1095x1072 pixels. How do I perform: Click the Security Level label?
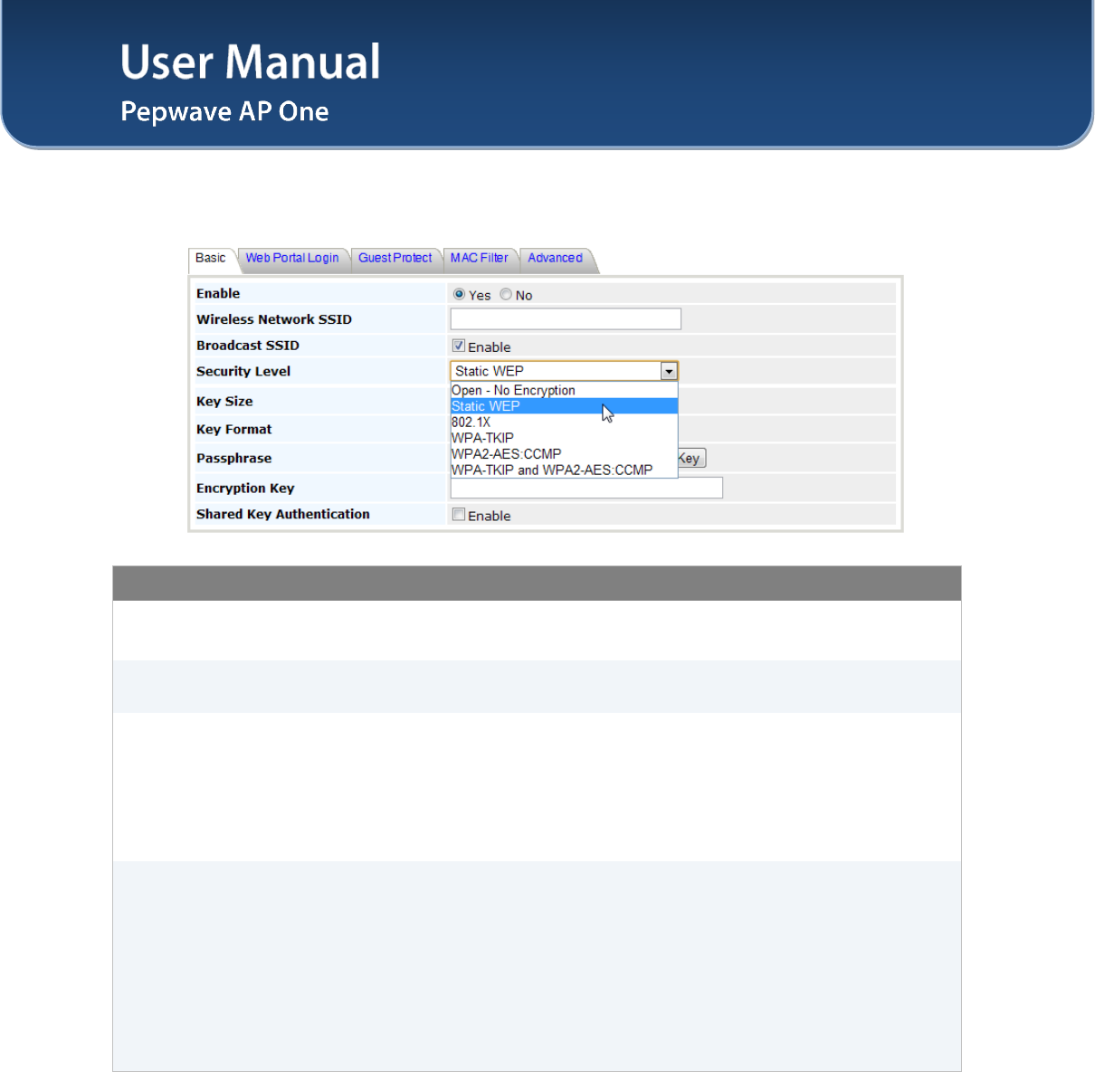point(243,371)
